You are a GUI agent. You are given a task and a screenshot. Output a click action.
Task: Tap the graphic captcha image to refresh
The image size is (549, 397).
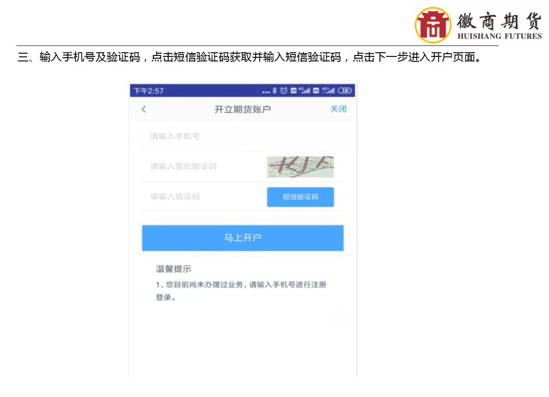coord(300,166)
